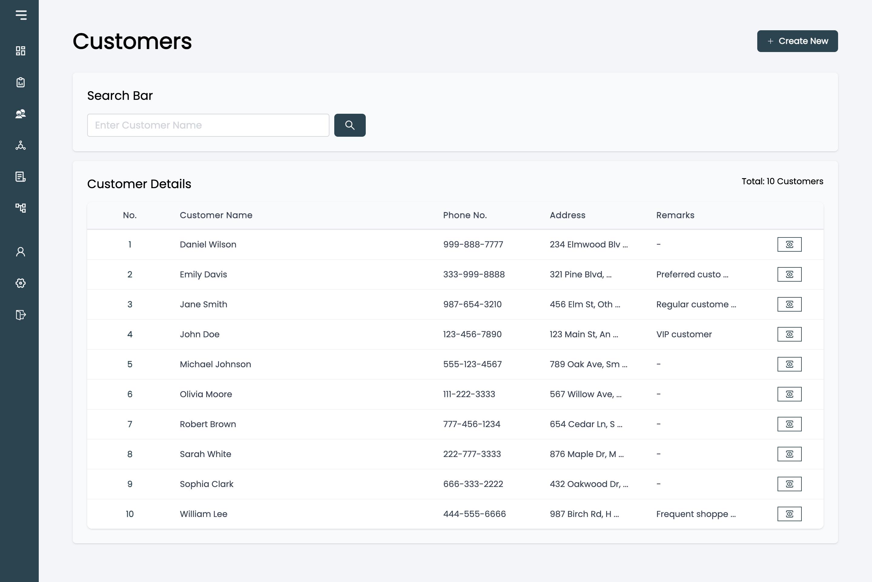Click the magnifier search button

pos(350,125)
